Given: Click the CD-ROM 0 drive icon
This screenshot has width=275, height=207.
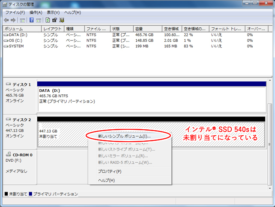Looking at the screenshot, I should pos(8,154).
